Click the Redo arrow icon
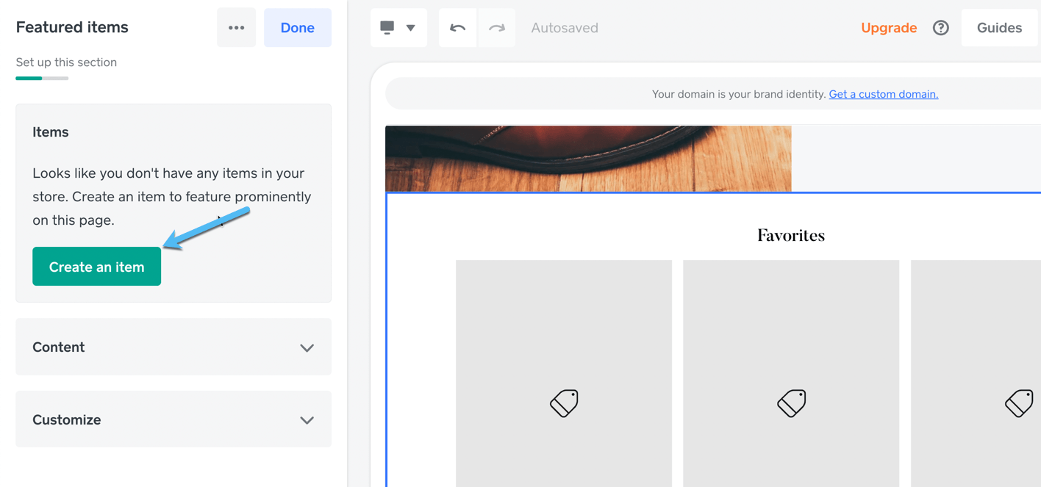The height and width of the screenshot is (487, 1041). (497, 27)
